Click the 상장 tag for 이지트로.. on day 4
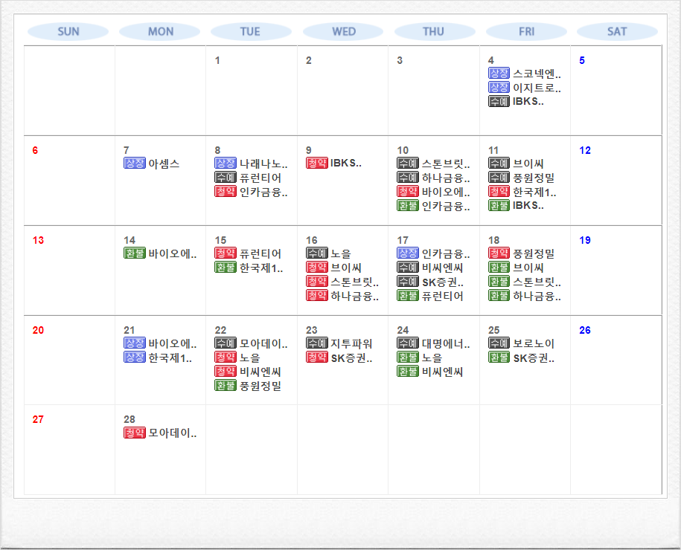Image resolution: width=681 pixels, height=550 pixels. pyautogui.click(x=499, y=87)
